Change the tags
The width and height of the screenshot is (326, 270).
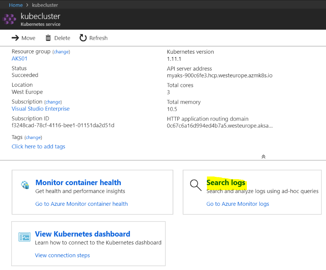point(33,137)
